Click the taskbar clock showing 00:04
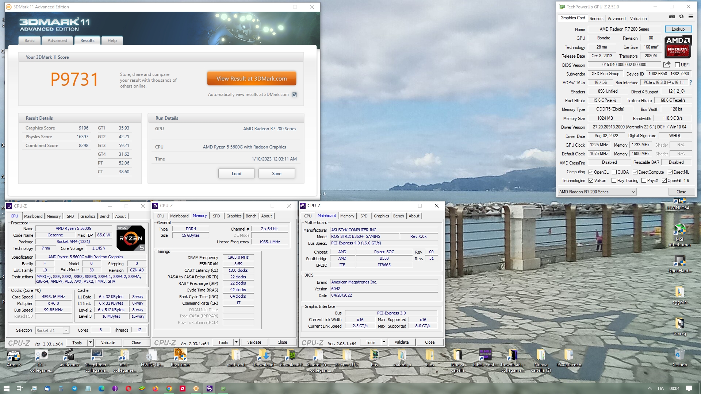The width and height of the screenshot is (701, 394). 674,389
